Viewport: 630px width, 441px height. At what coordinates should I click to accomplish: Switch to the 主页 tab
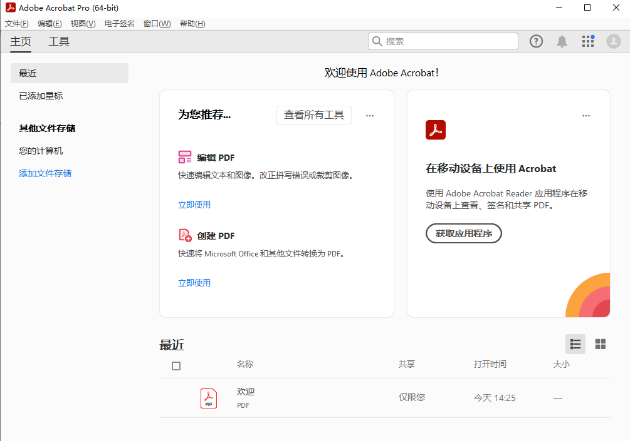coord(21,41)
